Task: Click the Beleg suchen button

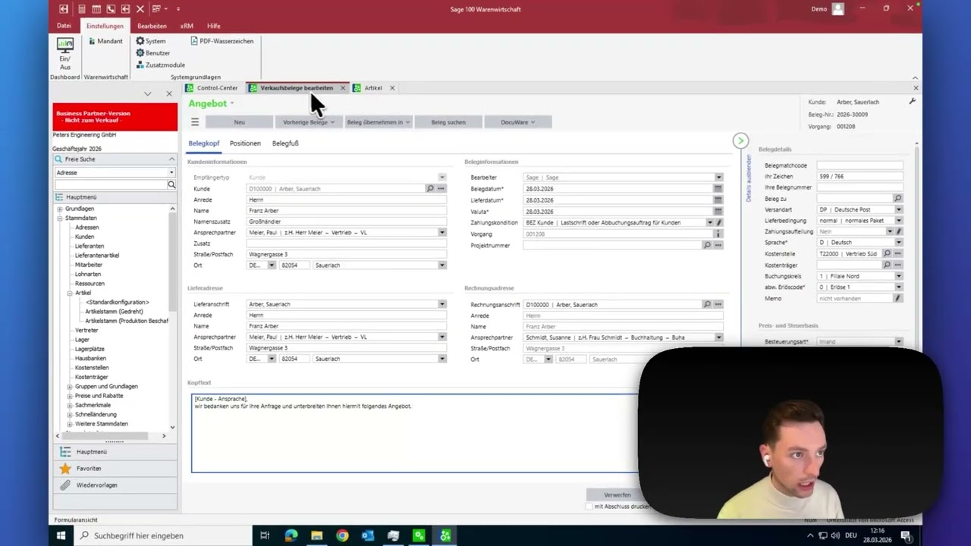Action: click(448, 121)
